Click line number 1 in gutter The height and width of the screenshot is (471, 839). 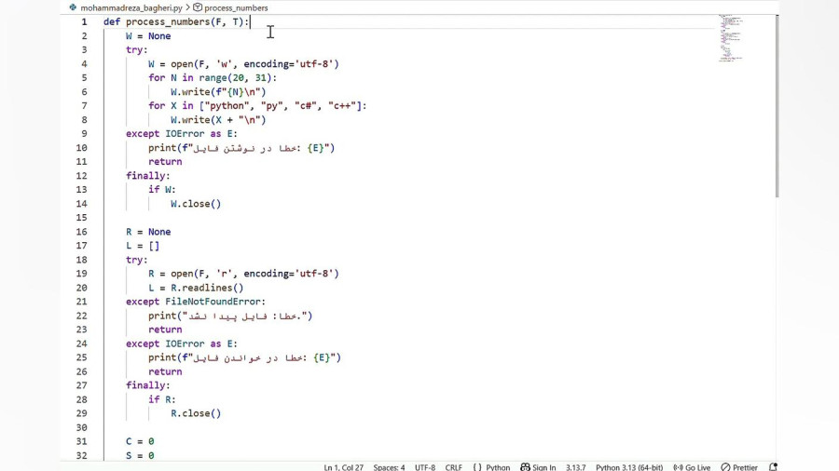click(x=84, y=22)
